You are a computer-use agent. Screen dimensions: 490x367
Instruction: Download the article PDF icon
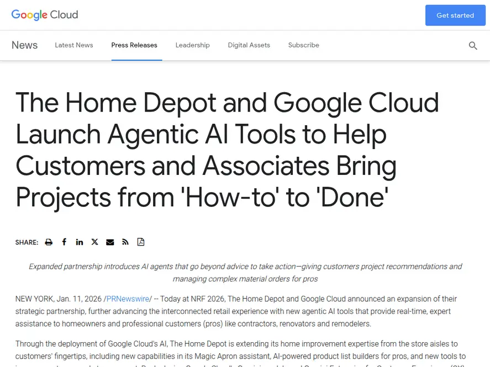point(140,242)
